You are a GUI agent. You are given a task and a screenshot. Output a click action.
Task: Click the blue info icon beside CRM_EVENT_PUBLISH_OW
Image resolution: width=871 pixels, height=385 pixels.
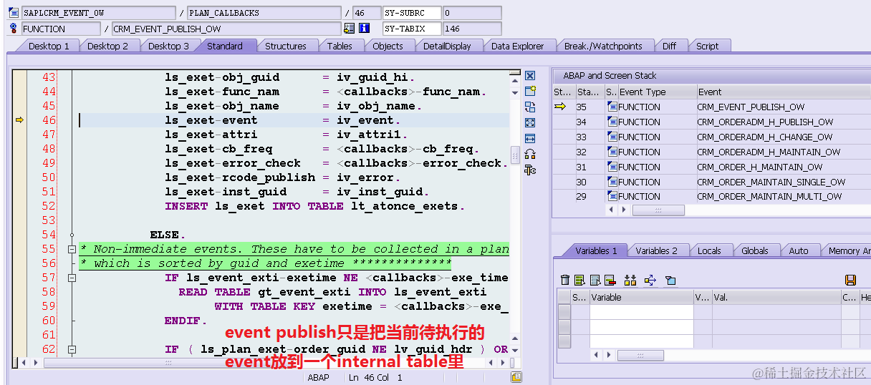point(364,29)
